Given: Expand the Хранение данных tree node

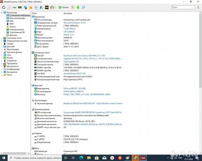Looking at the screenshot, I should coord(2,52).
